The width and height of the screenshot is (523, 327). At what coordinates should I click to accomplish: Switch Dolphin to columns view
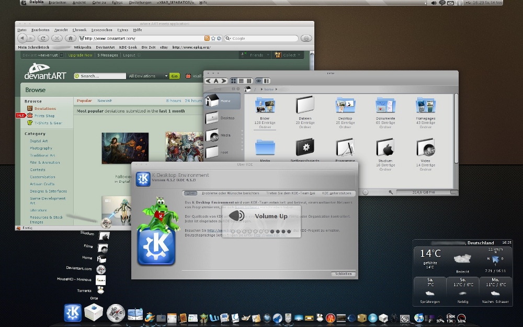[x=249, y=81]
